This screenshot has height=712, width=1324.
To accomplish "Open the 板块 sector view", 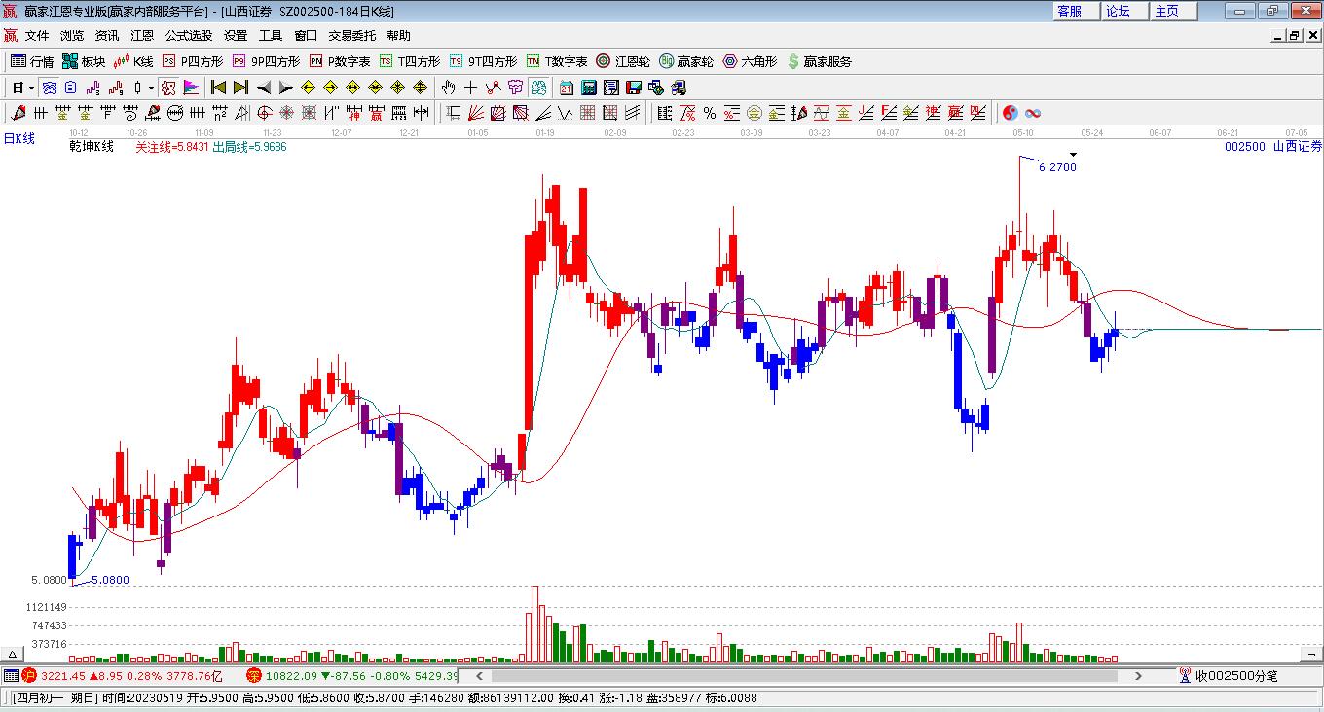I will pos(84,61).
